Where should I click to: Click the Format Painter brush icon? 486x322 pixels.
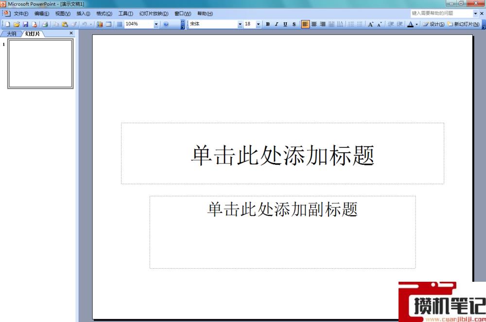click(74, 24)
